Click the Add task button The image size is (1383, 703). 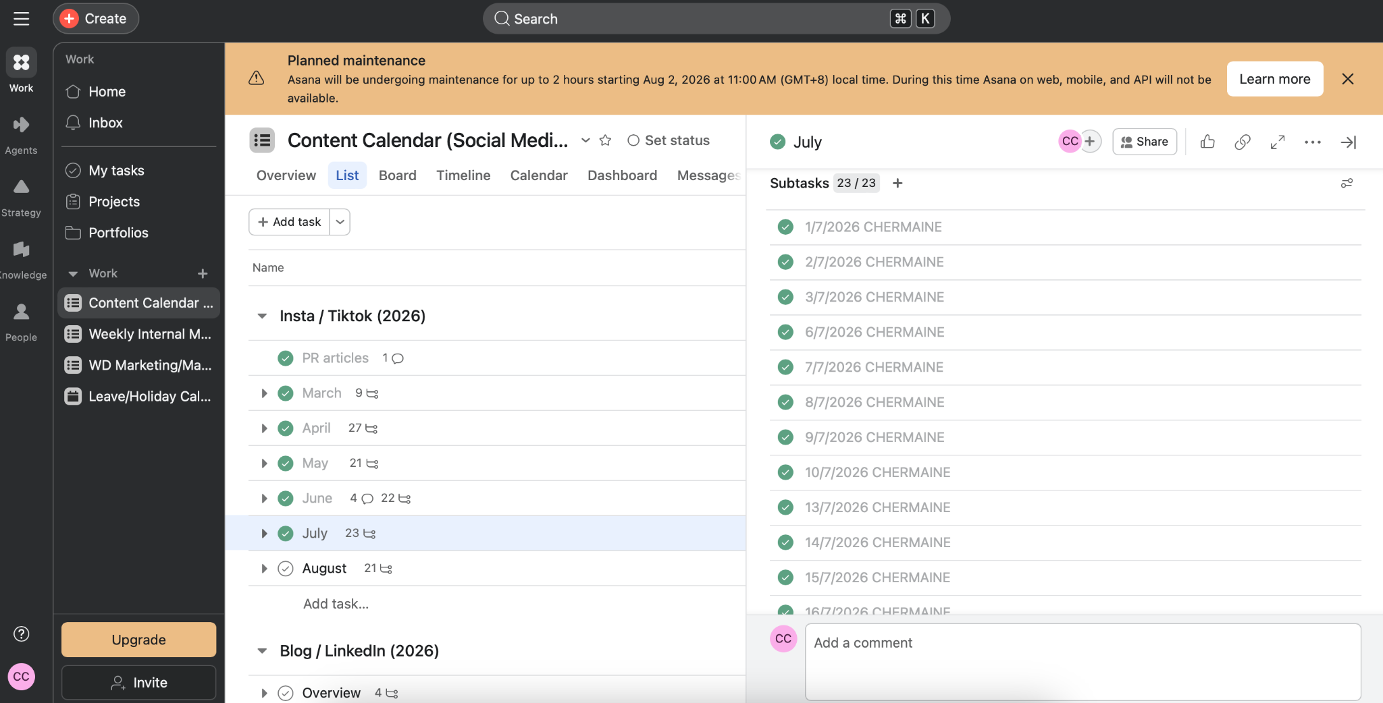(x=289, y=222)
